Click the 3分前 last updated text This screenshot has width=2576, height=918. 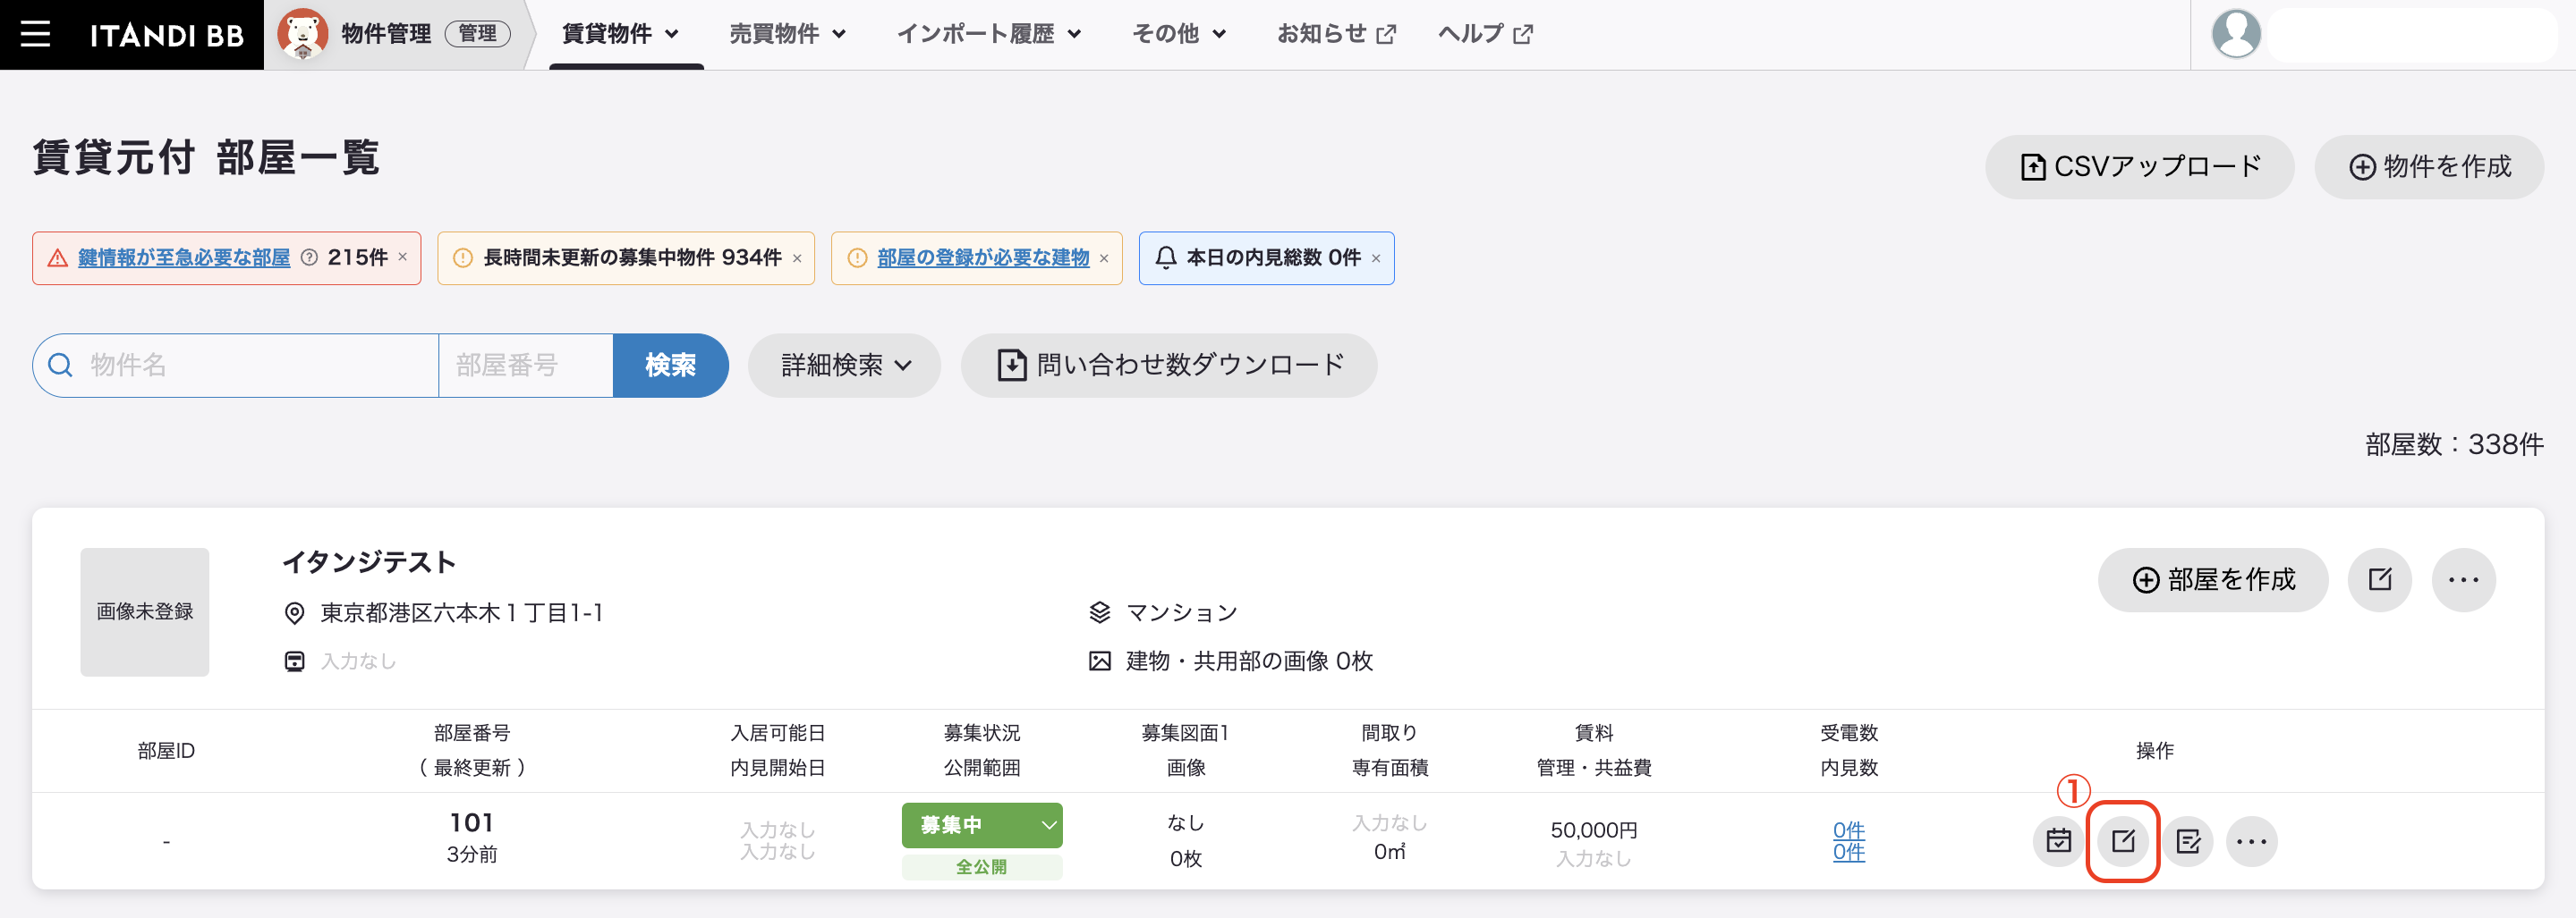(x=472, y=854)
